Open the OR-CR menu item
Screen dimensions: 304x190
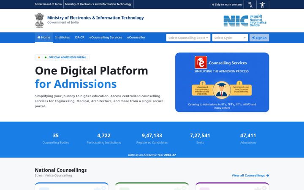pos(79,38)
